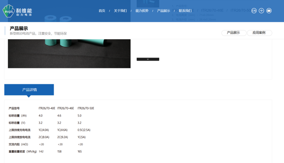This screenshot has width=284, height=163.
Task: Click model ITR26/70-46E in the table
Action: [x=66, y=108]
